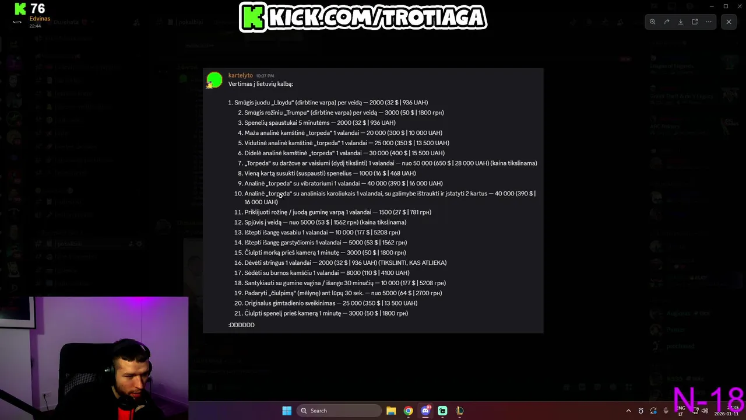The image size is (746, 420).
Task: Open the Windows Start menu
Action: (x=287, y=411)
